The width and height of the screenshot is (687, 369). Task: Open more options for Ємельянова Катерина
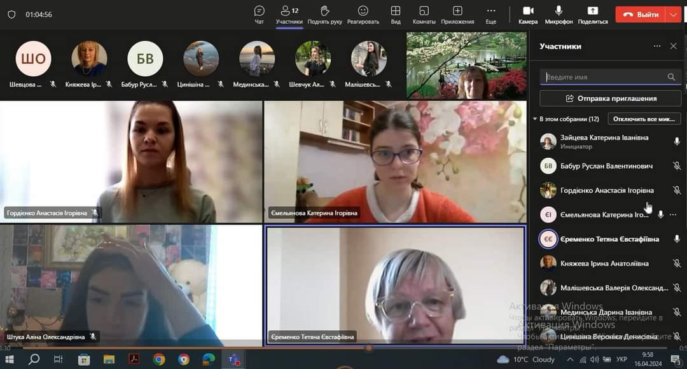click(x=674, y=214)
